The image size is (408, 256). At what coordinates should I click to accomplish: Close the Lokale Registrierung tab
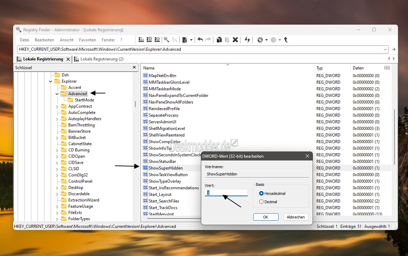[68, 59]
